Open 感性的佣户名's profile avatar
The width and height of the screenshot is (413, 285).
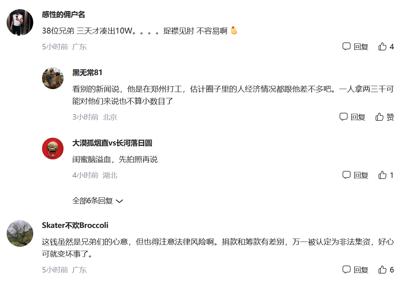point(20,22)
